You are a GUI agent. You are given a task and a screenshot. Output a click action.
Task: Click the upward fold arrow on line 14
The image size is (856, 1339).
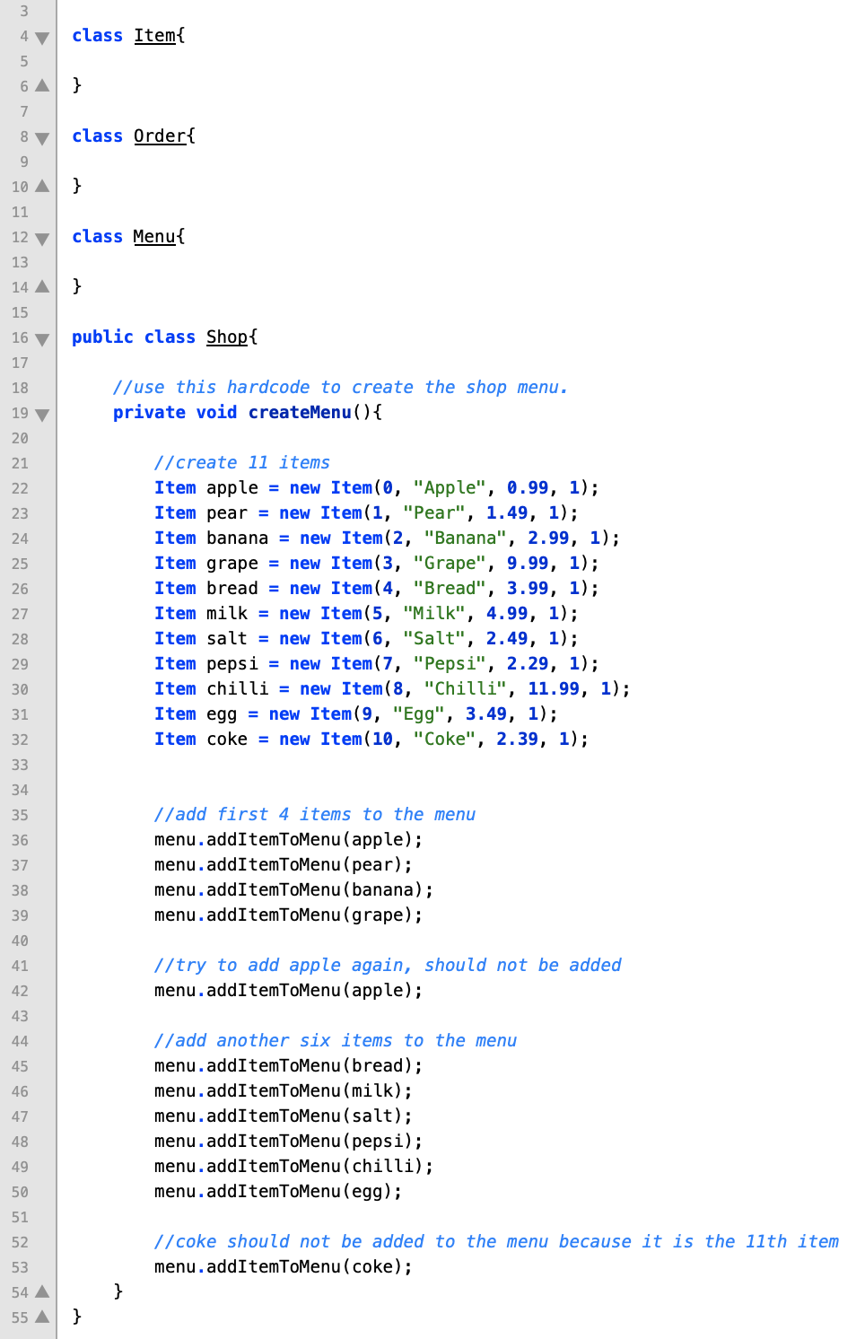pos(41,288)
